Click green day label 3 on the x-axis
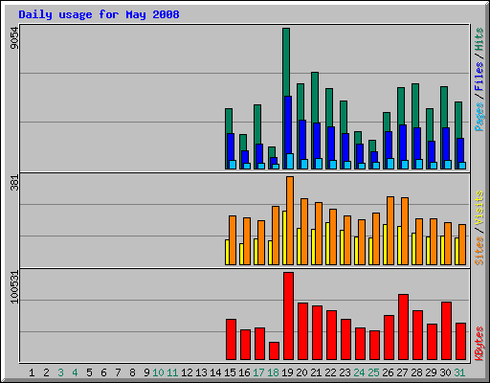Image resolution: width=490 pixels, height=383 pixels. pos(60,372)
